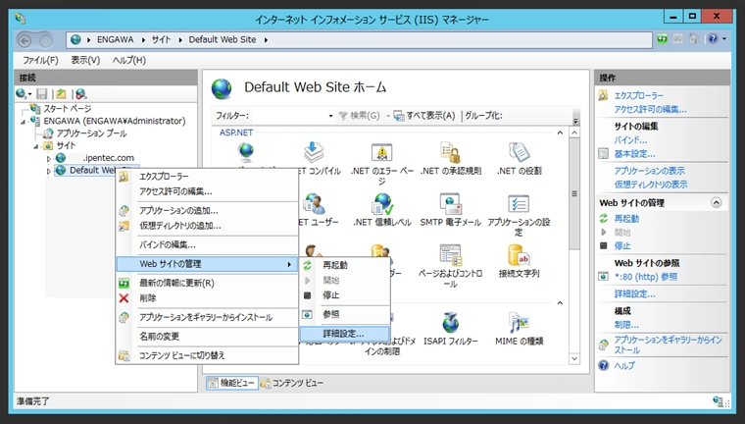This screenshot has height=424, width=745.
Task: Expand the ipentec.com site node
Action: click(x=48, y=158)
